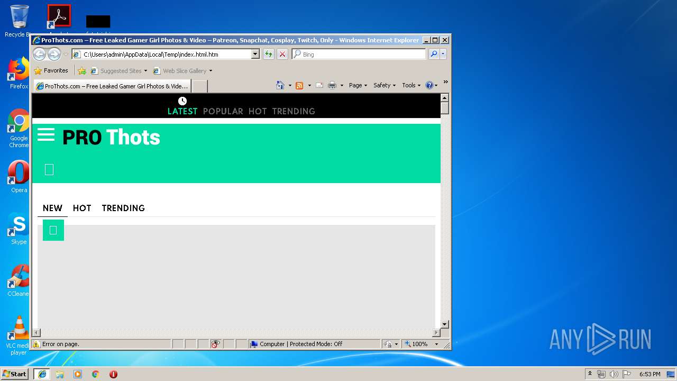Click the Help question mark icon
Viewport: 677px width, 381px height.
[429, 85]
